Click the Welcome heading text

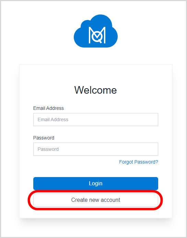click(x=95, y=90)
